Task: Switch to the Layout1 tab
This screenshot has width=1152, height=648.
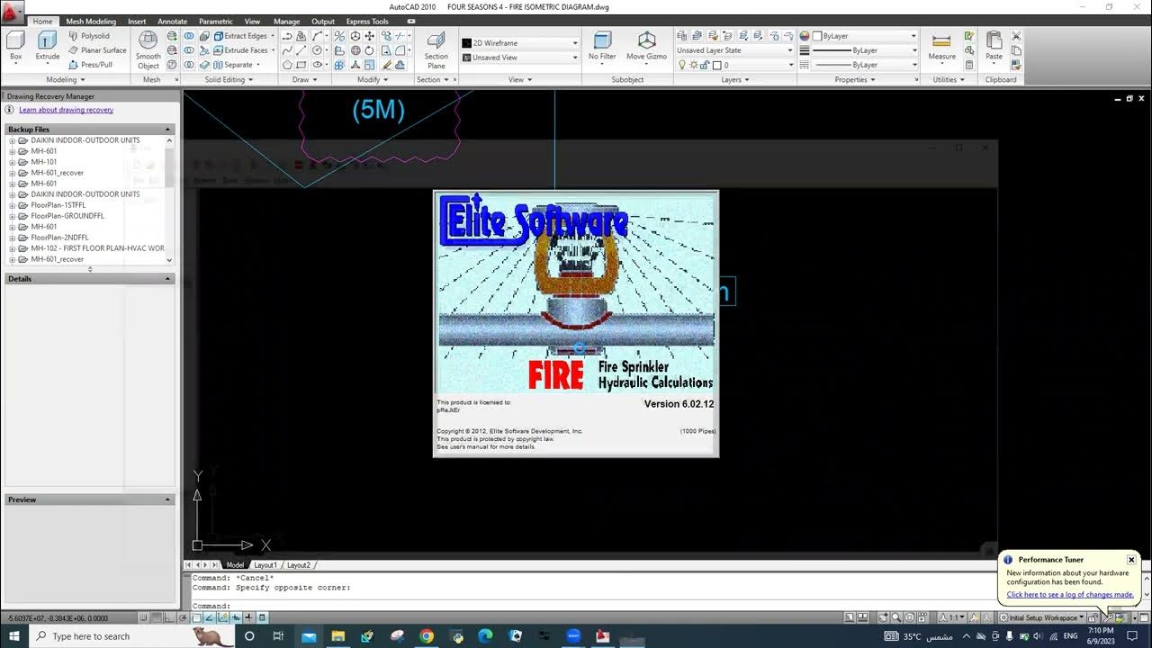Action: tap(265, 565)
